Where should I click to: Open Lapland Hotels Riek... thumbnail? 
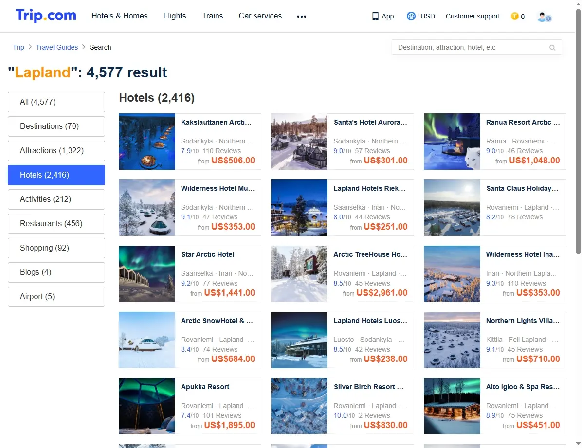pyautogui.click(x=299, y=208)
